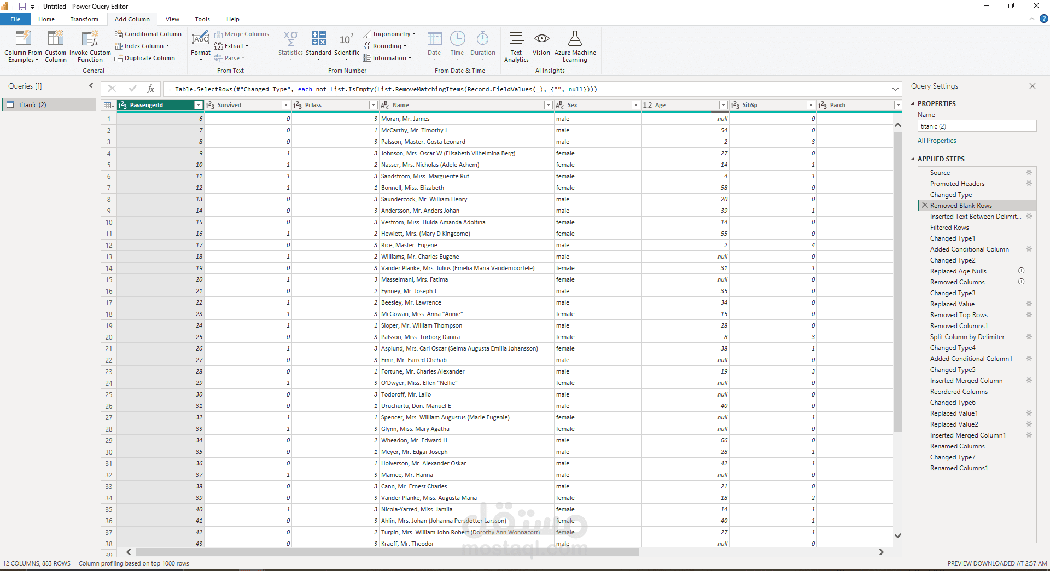Open the Statistics icon in ribbon
Viewport: 1050px width, 571px height.
(290, 39)
